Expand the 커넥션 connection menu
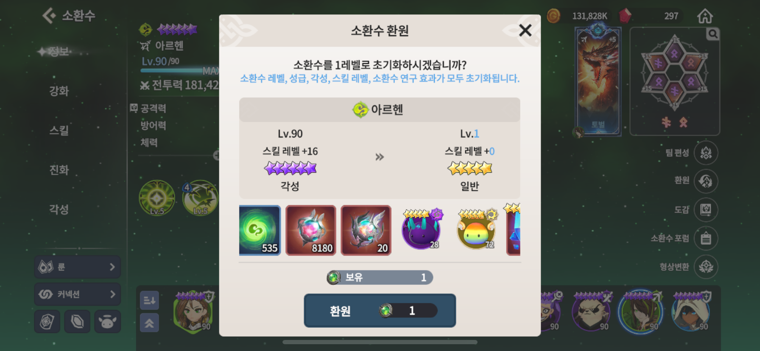 (77, 294)
